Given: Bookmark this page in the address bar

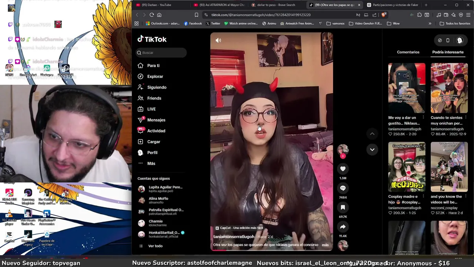Looking at the screenshot, I should (x=196, y=15).
